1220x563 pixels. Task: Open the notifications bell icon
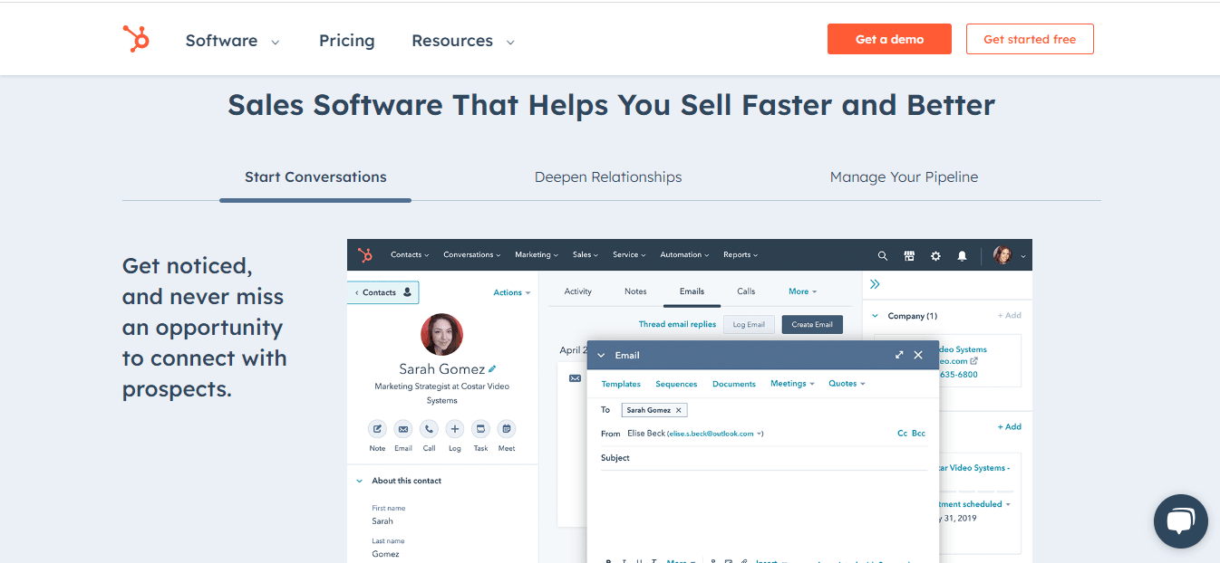pyautogui.click(x=962, y=255)
